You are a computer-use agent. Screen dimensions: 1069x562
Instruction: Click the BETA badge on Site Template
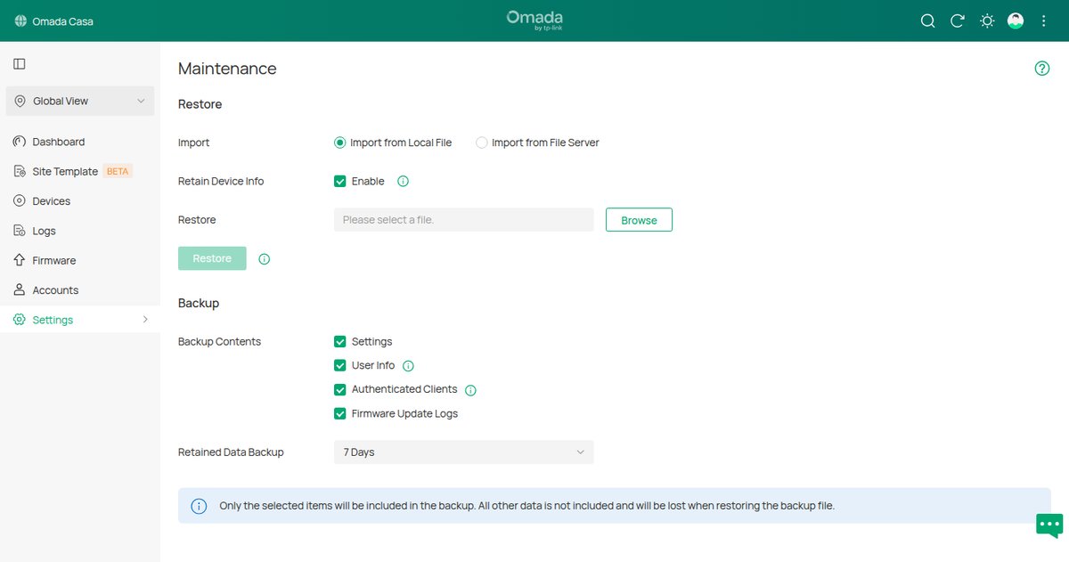click(x=118, y=171)
